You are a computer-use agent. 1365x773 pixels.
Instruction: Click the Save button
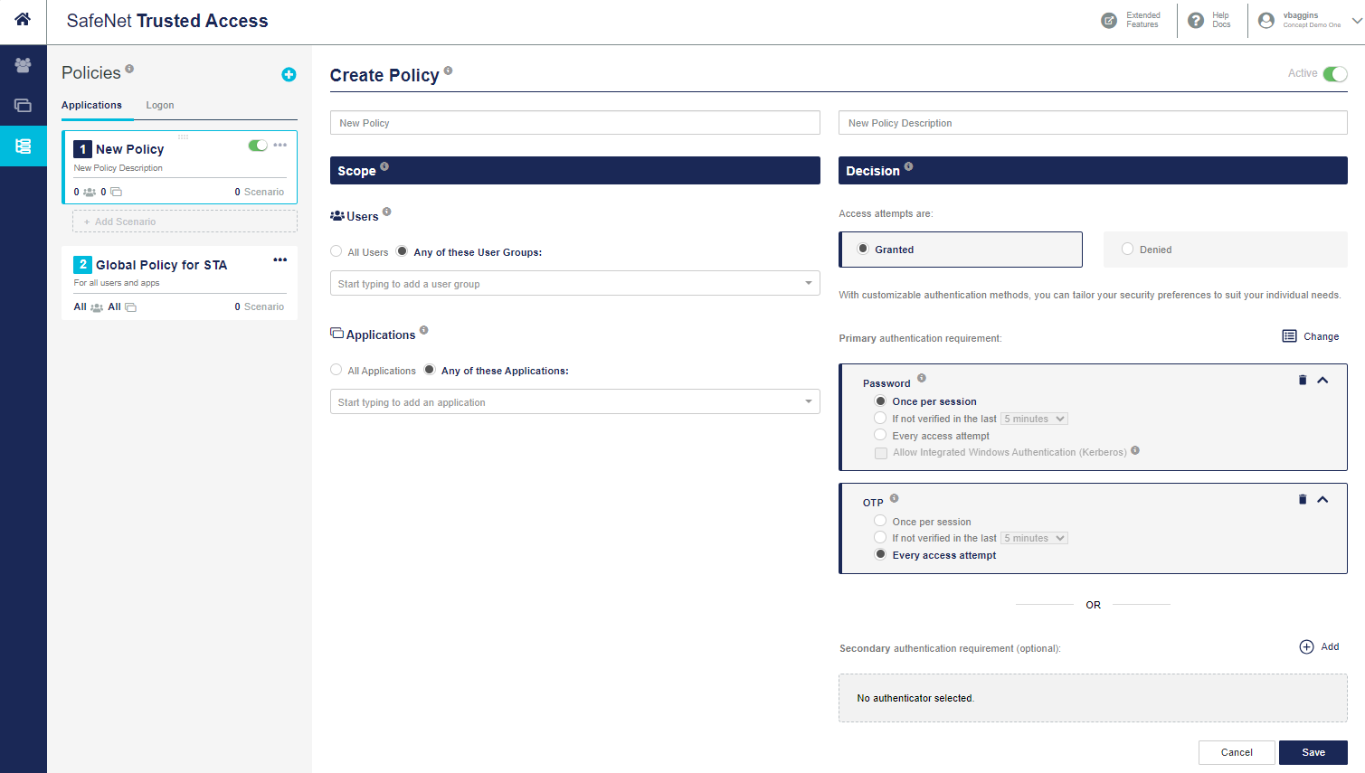point(1313,752)
